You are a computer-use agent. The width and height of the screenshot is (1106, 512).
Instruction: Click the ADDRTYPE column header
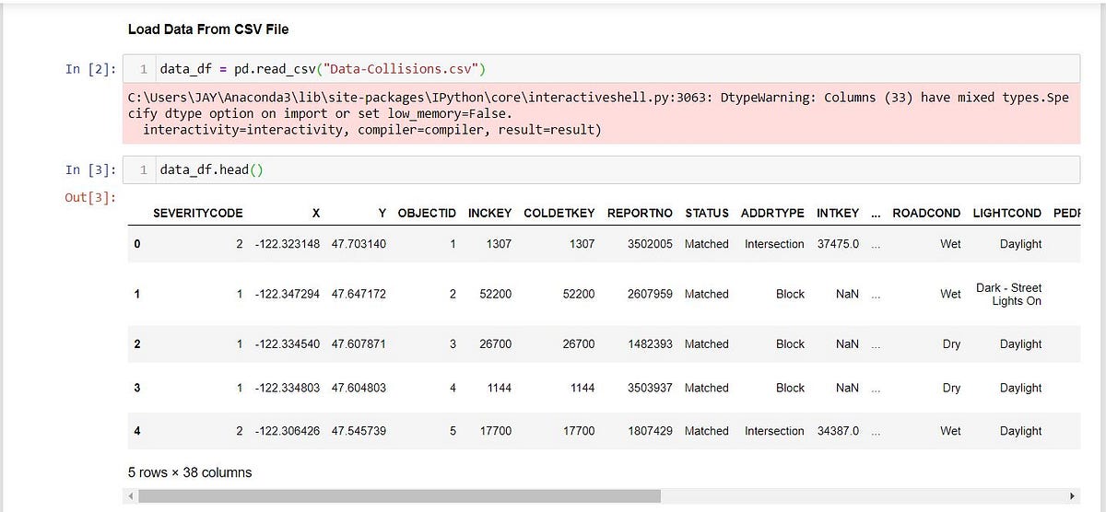pyautogui.click(x=772, y=213)
